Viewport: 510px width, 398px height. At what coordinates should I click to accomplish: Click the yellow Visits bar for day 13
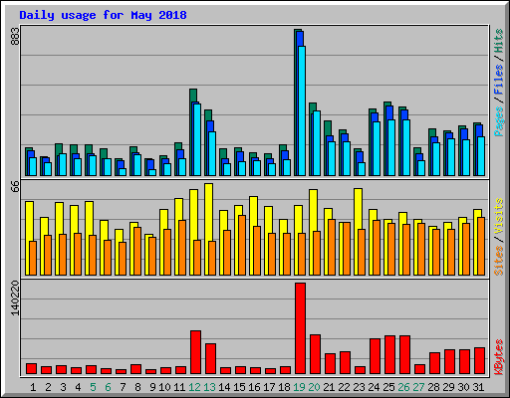(207, 229)
